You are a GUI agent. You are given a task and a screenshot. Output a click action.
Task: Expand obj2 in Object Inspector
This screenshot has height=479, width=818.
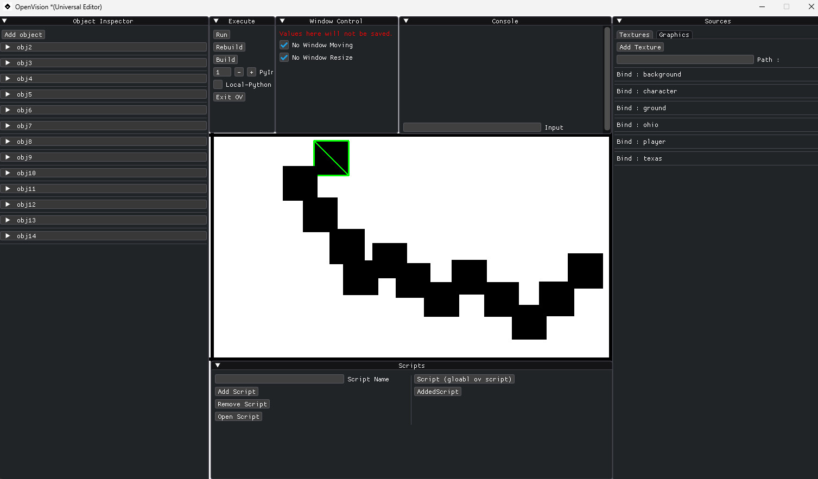[7, 47]
